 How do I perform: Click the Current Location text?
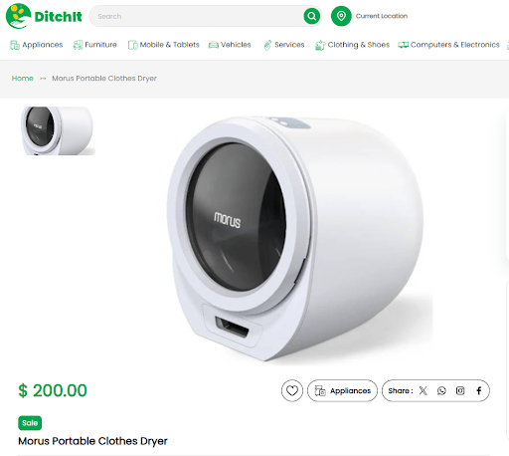[x=382, y=16]
